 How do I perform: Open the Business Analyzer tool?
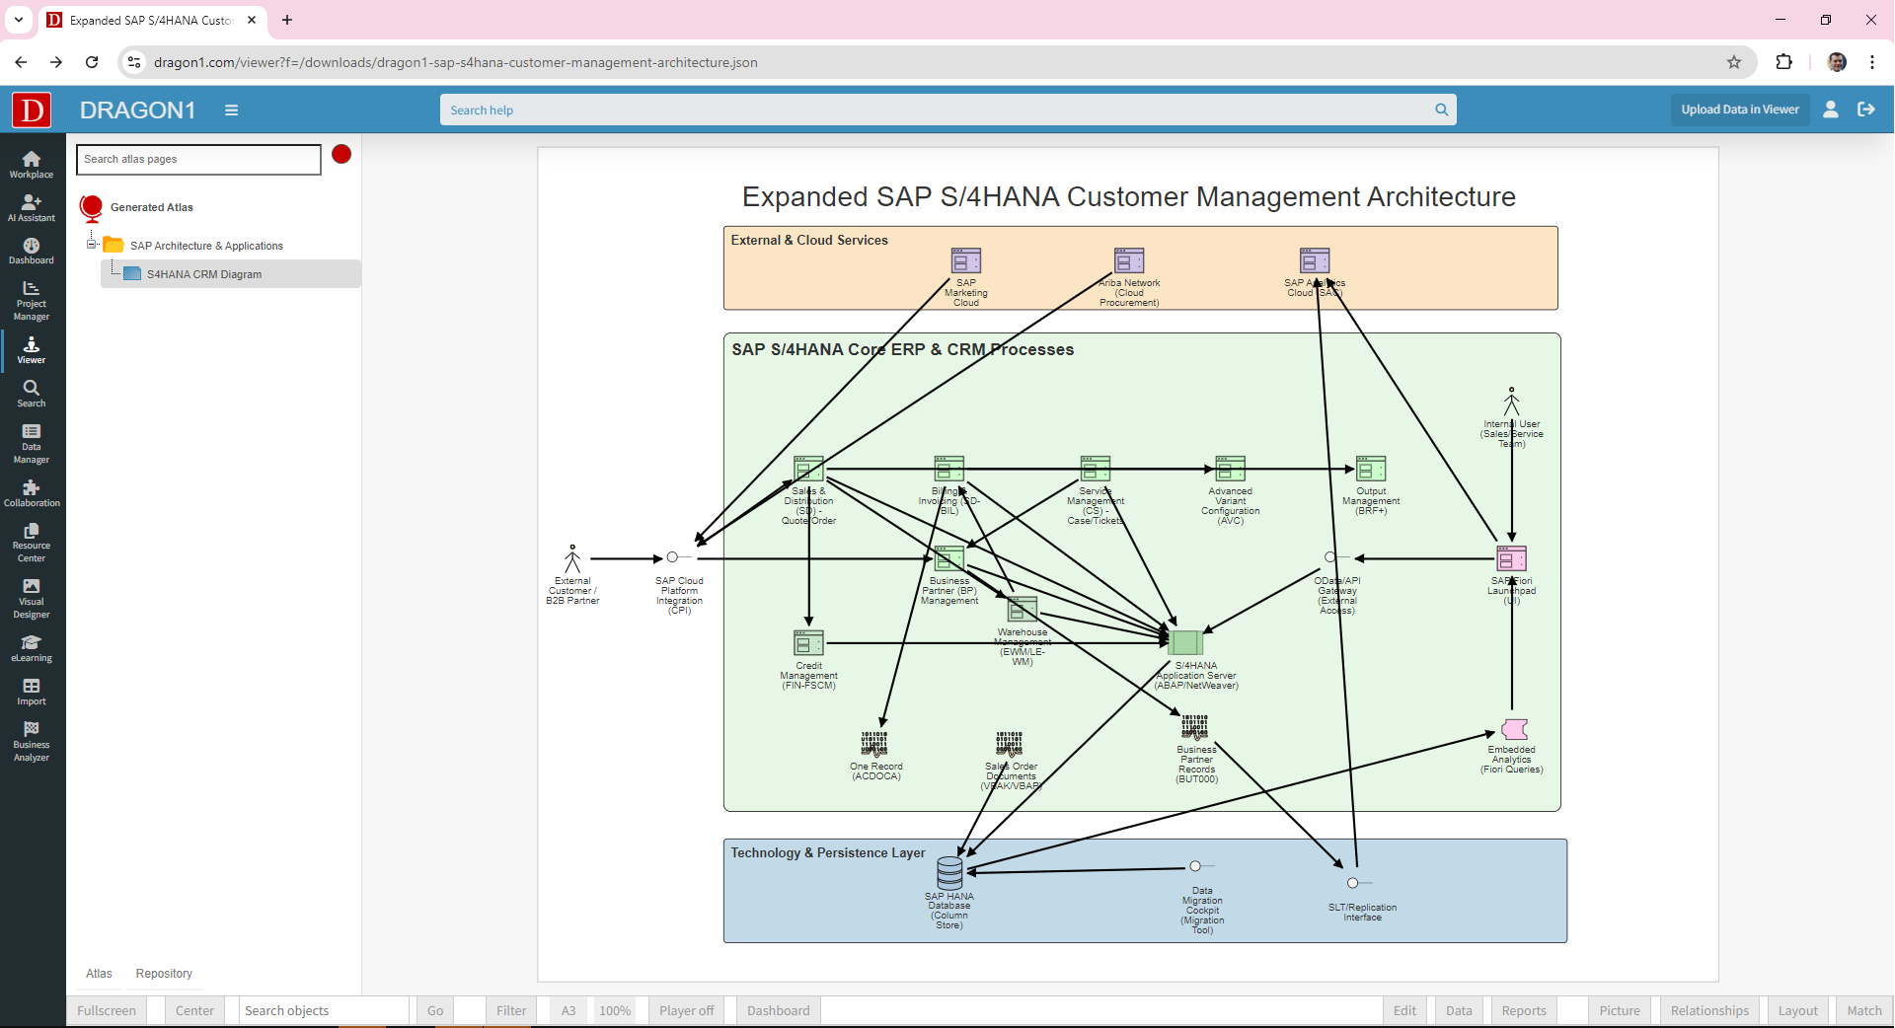[32, 741]
